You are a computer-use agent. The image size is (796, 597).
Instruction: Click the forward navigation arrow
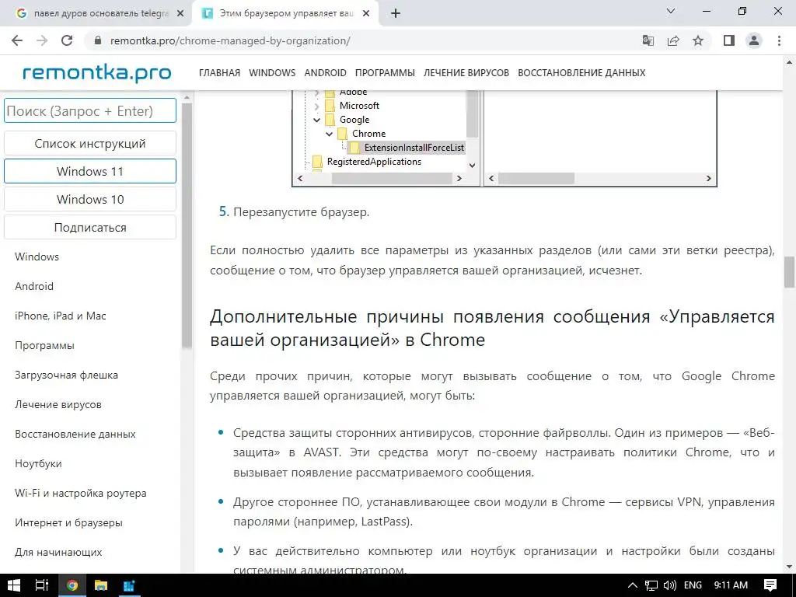[42, 40]
